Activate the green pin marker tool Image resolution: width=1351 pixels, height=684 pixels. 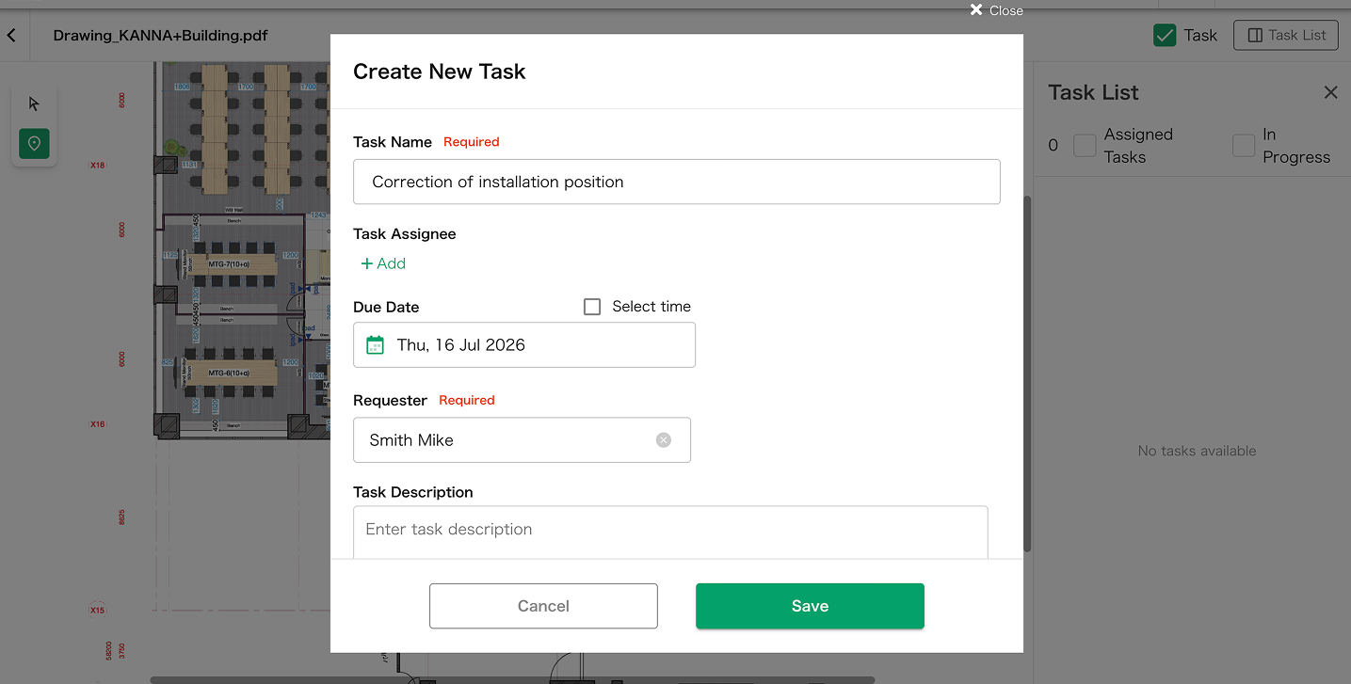[35, 143]
